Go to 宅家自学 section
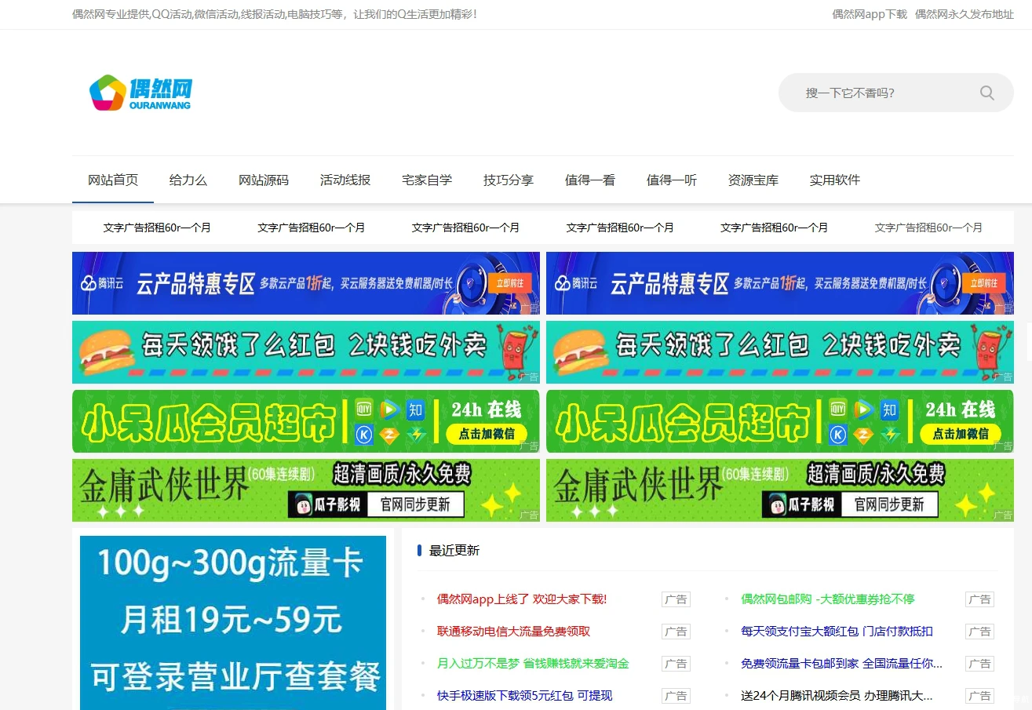 pyautogui.click(x=427, y=180)
